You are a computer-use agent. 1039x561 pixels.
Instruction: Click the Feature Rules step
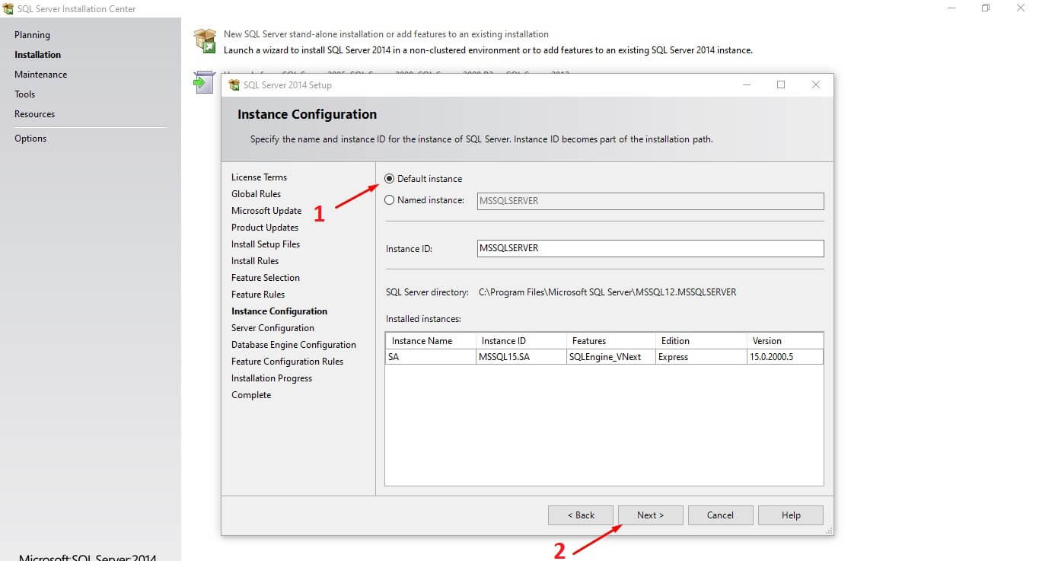(x=258, y=295)
